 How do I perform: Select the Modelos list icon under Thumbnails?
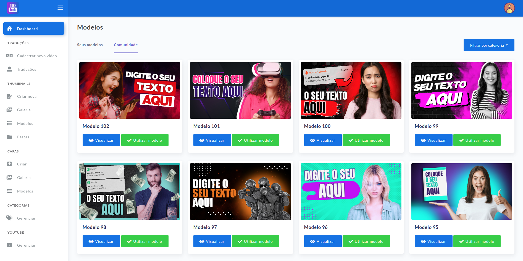tap(9, 123)
